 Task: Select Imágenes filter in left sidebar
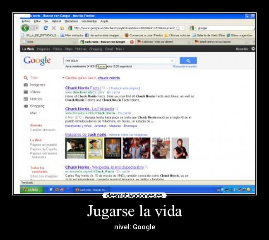34,85
